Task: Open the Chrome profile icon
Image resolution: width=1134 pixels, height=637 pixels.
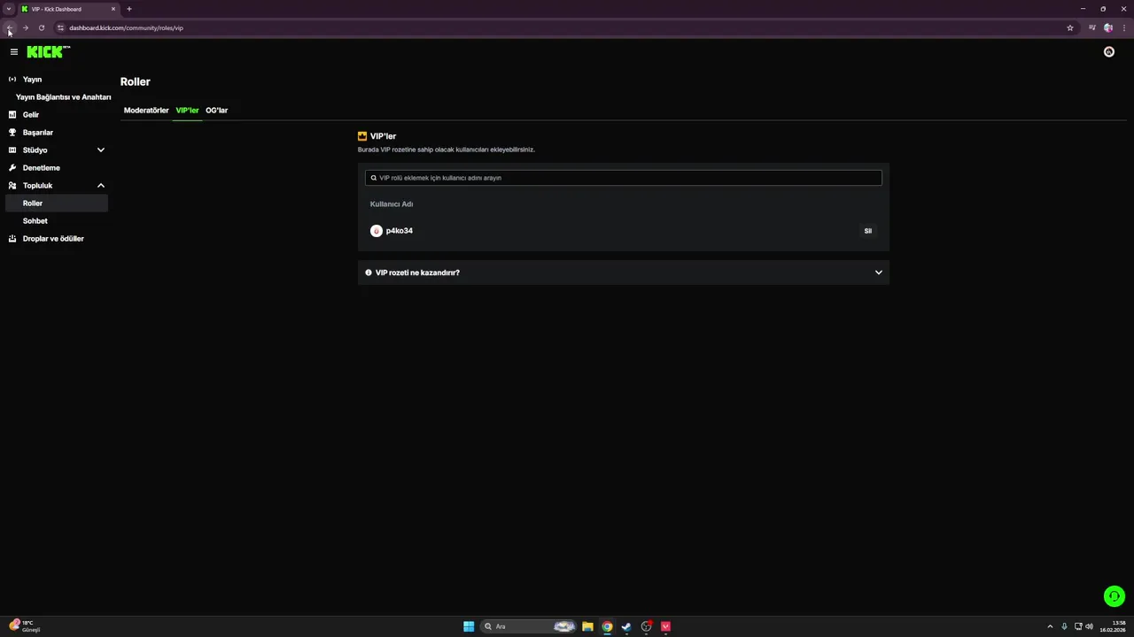Action: click(1108, 27)
